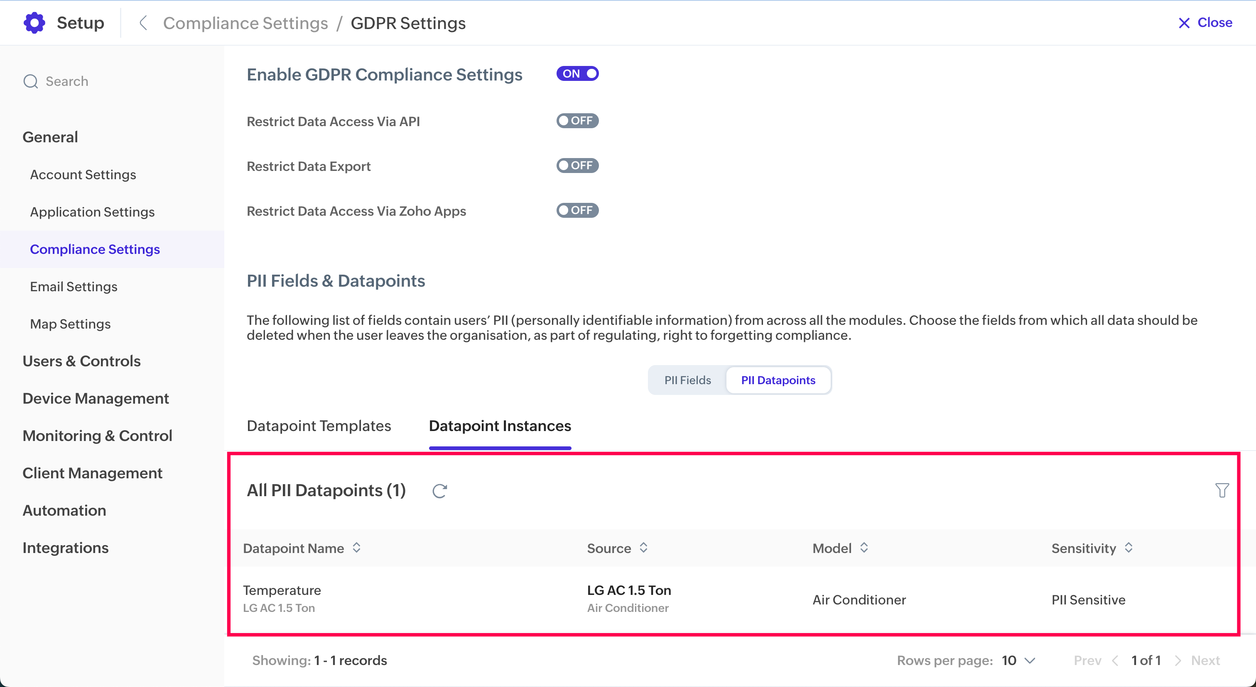Click the search magnifier icon in sidebar
1256x687 pixels.
point(31,81)
